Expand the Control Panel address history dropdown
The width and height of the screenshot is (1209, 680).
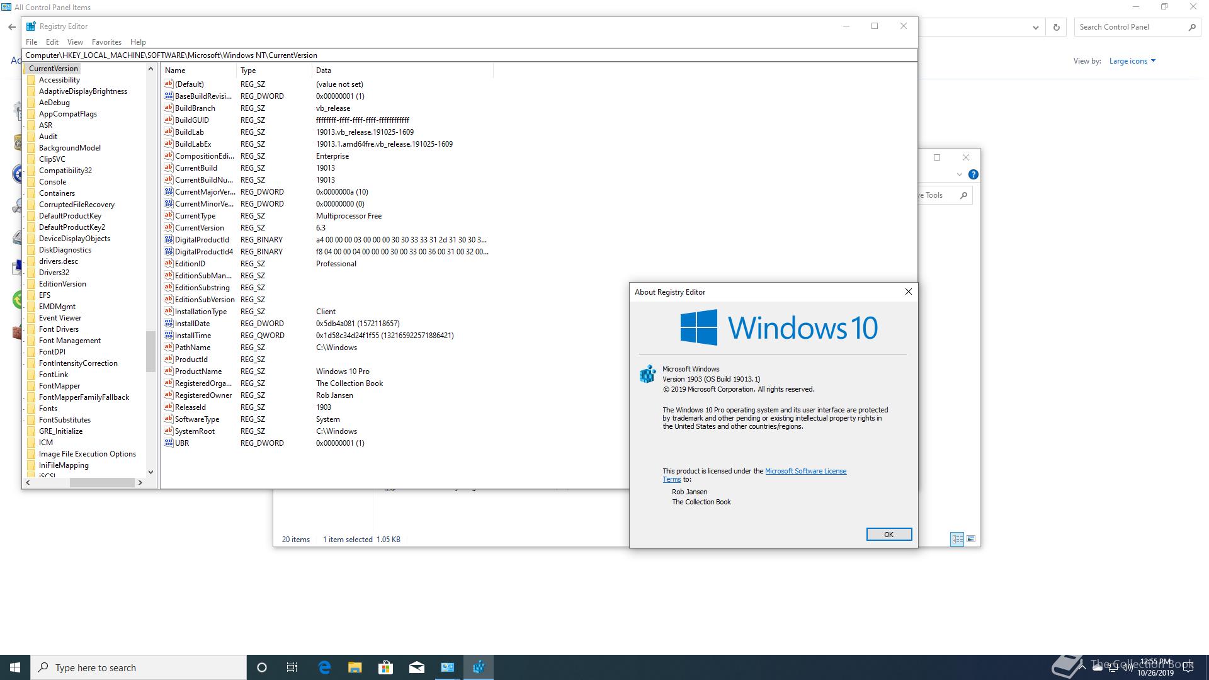[1035, 27]
